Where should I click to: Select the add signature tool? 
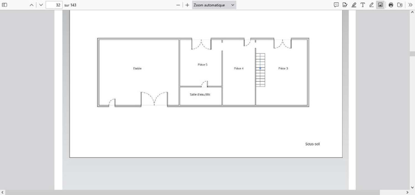(345, 5)
